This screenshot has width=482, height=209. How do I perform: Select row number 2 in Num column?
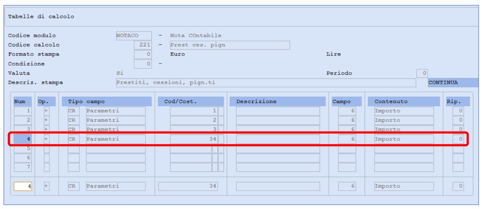pos(23,120)
